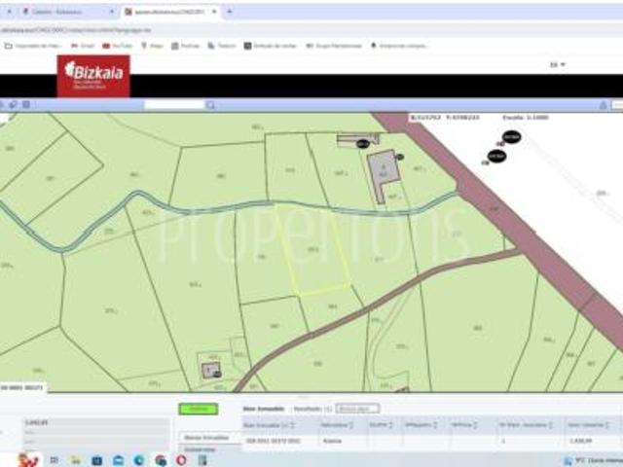Sort the table by Bien Inmueble column
The width and height of the screenshot is (623, 467).
coord(269,425)
